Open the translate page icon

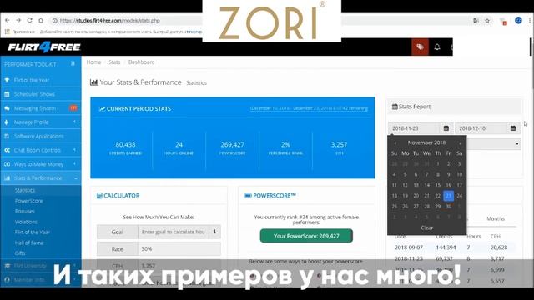coord(476,21)
